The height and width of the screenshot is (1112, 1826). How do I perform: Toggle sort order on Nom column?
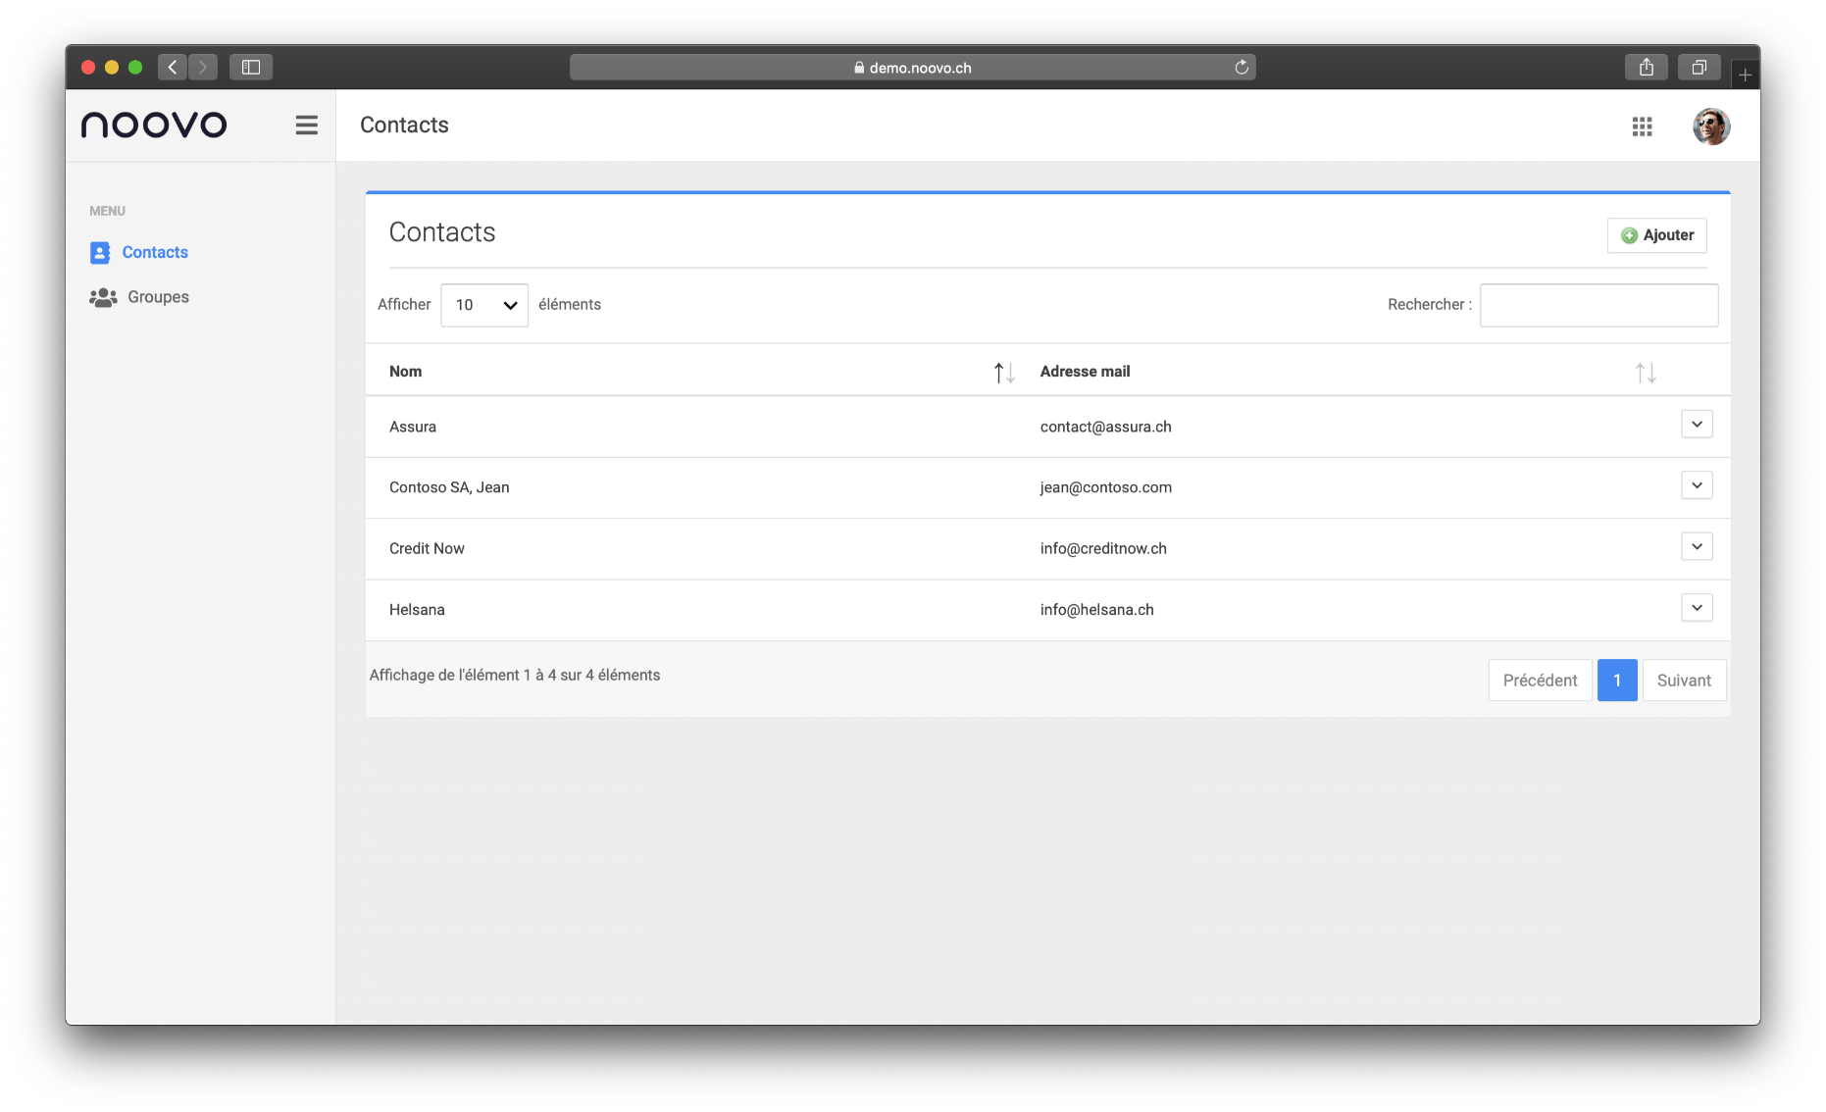tap(1003, 373)
